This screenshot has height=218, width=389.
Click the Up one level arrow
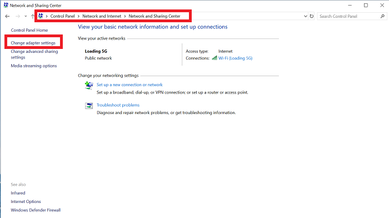tap(32, 16)
